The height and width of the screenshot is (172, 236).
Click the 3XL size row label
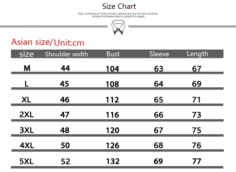27,130
